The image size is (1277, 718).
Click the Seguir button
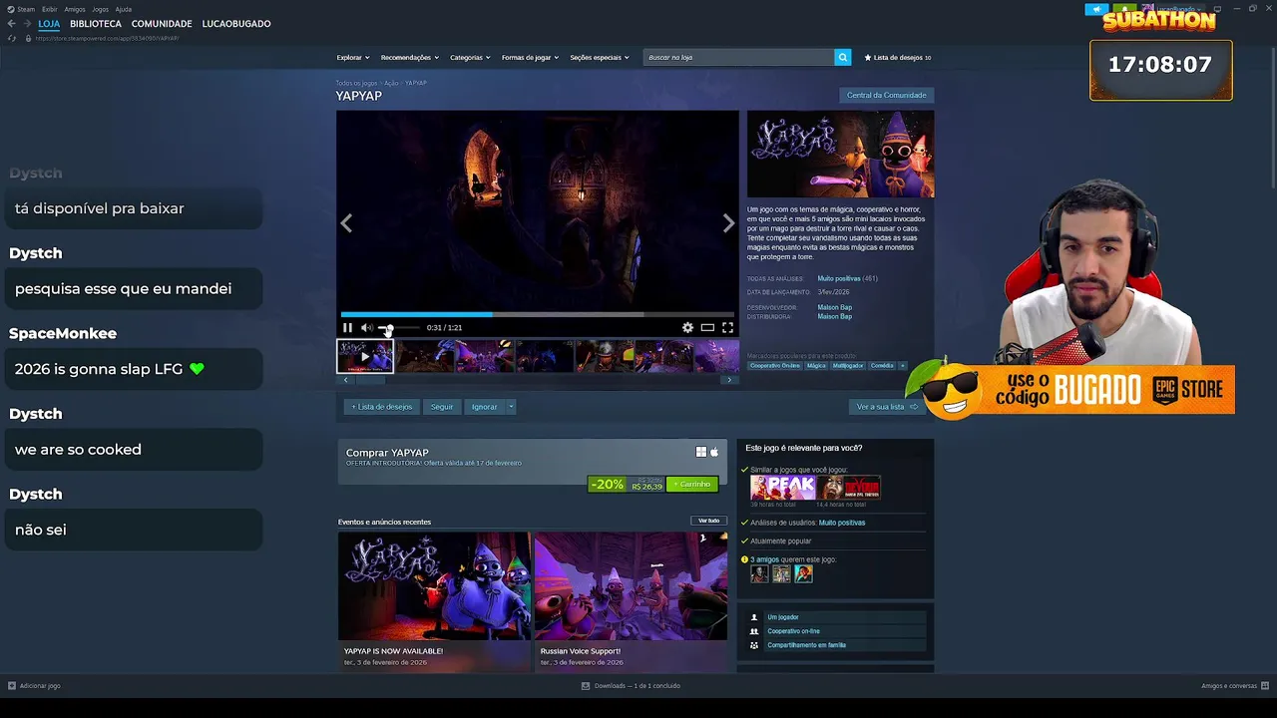click(x=442, y=407)
